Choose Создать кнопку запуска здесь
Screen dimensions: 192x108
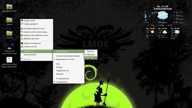37,32
